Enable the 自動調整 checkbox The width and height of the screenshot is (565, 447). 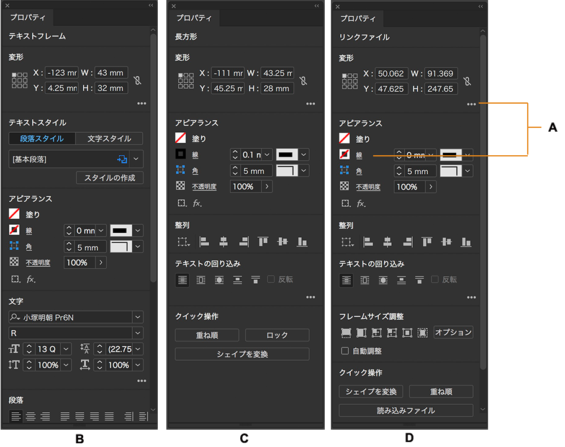(x=345, y=351)
